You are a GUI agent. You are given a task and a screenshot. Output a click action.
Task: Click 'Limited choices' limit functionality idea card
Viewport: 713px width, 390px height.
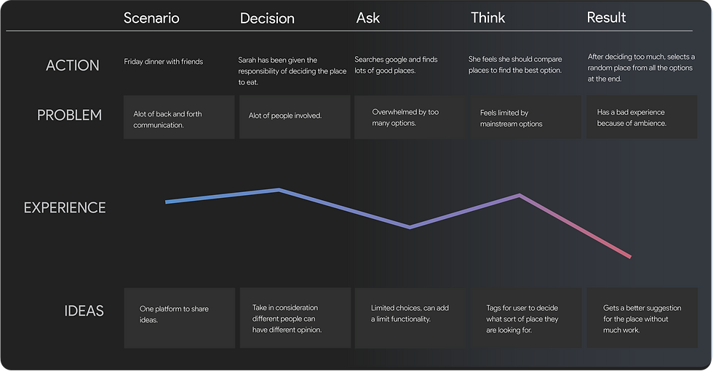pyautogui.click(x=408, y=317)
